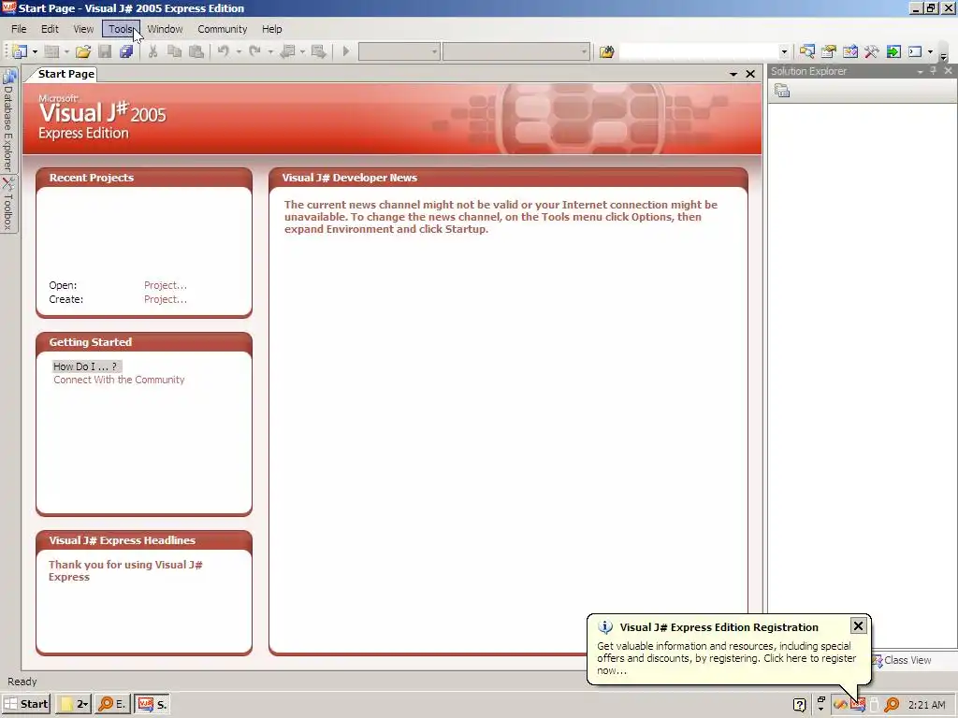Image resolution: width=958 pixels, height=718 pixels.
Task: Open the Toolbar Options overflow arrow
Action: point(943,56)
